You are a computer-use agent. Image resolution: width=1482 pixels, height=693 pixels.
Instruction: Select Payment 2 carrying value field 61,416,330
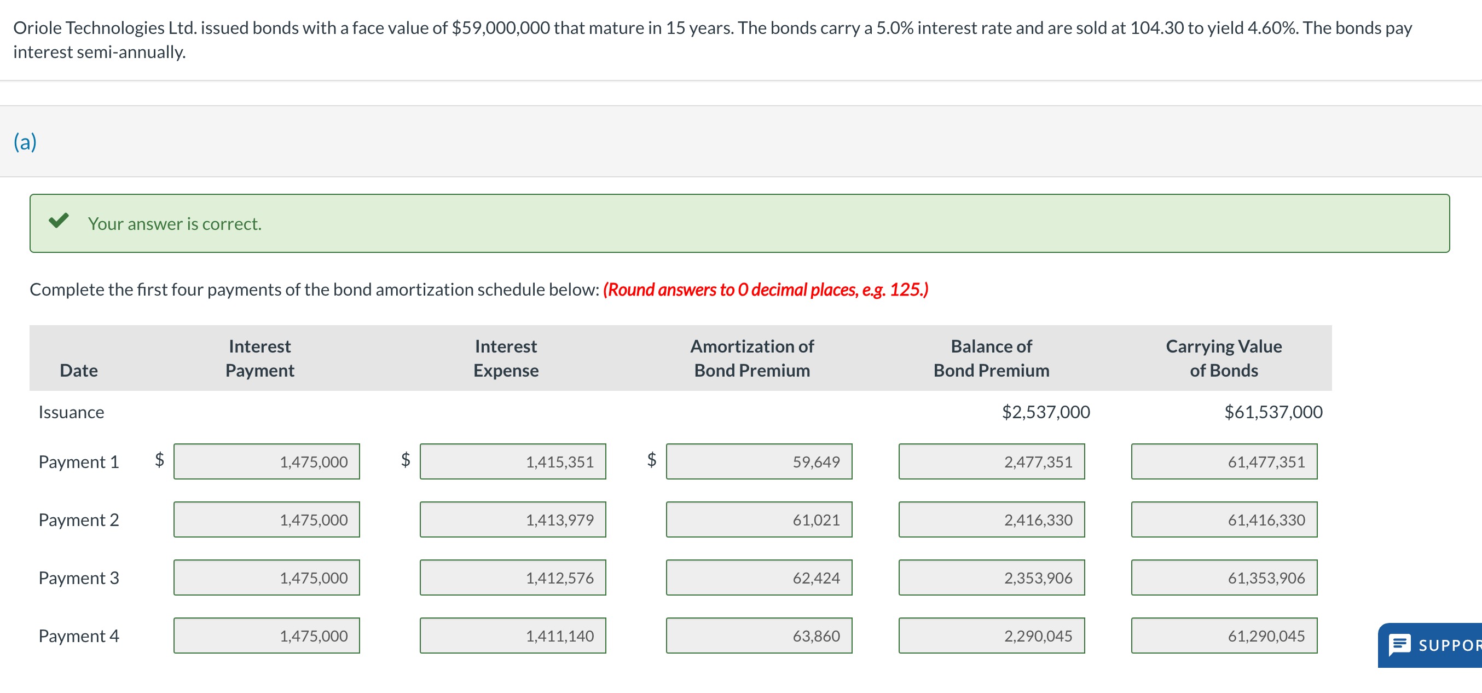[1224, 519]
